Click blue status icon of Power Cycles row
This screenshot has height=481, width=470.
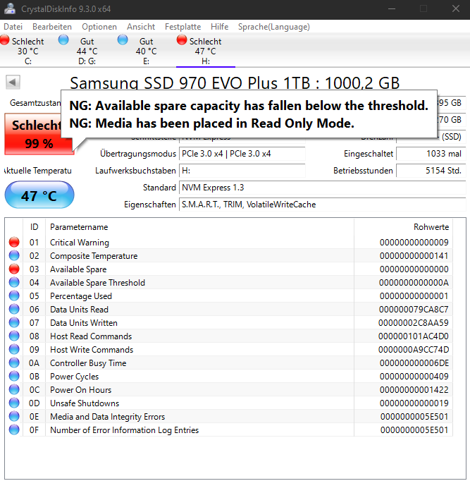(14, 376)
